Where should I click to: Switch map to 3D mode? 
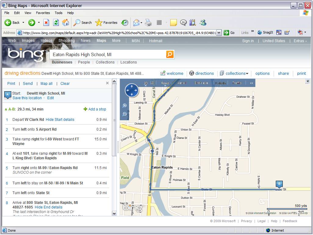coord(152,83)
